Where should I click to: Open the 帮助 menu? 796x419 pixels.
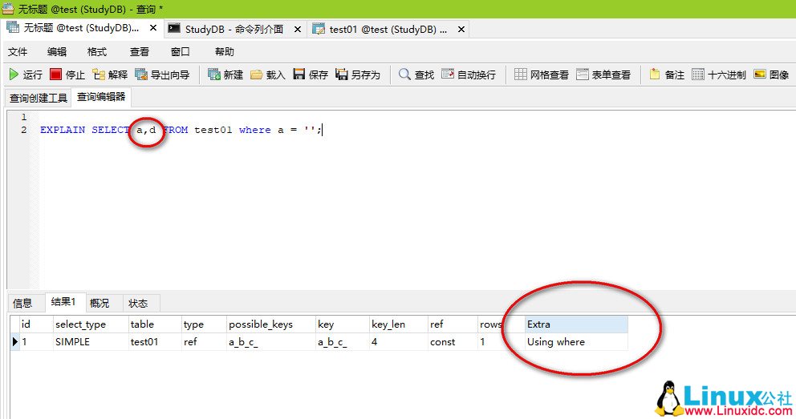[225, 52]
